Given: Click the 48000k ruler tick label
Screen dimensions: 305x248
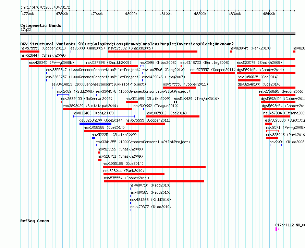Looking at the screenshot, I should click(x=131, y=14).
